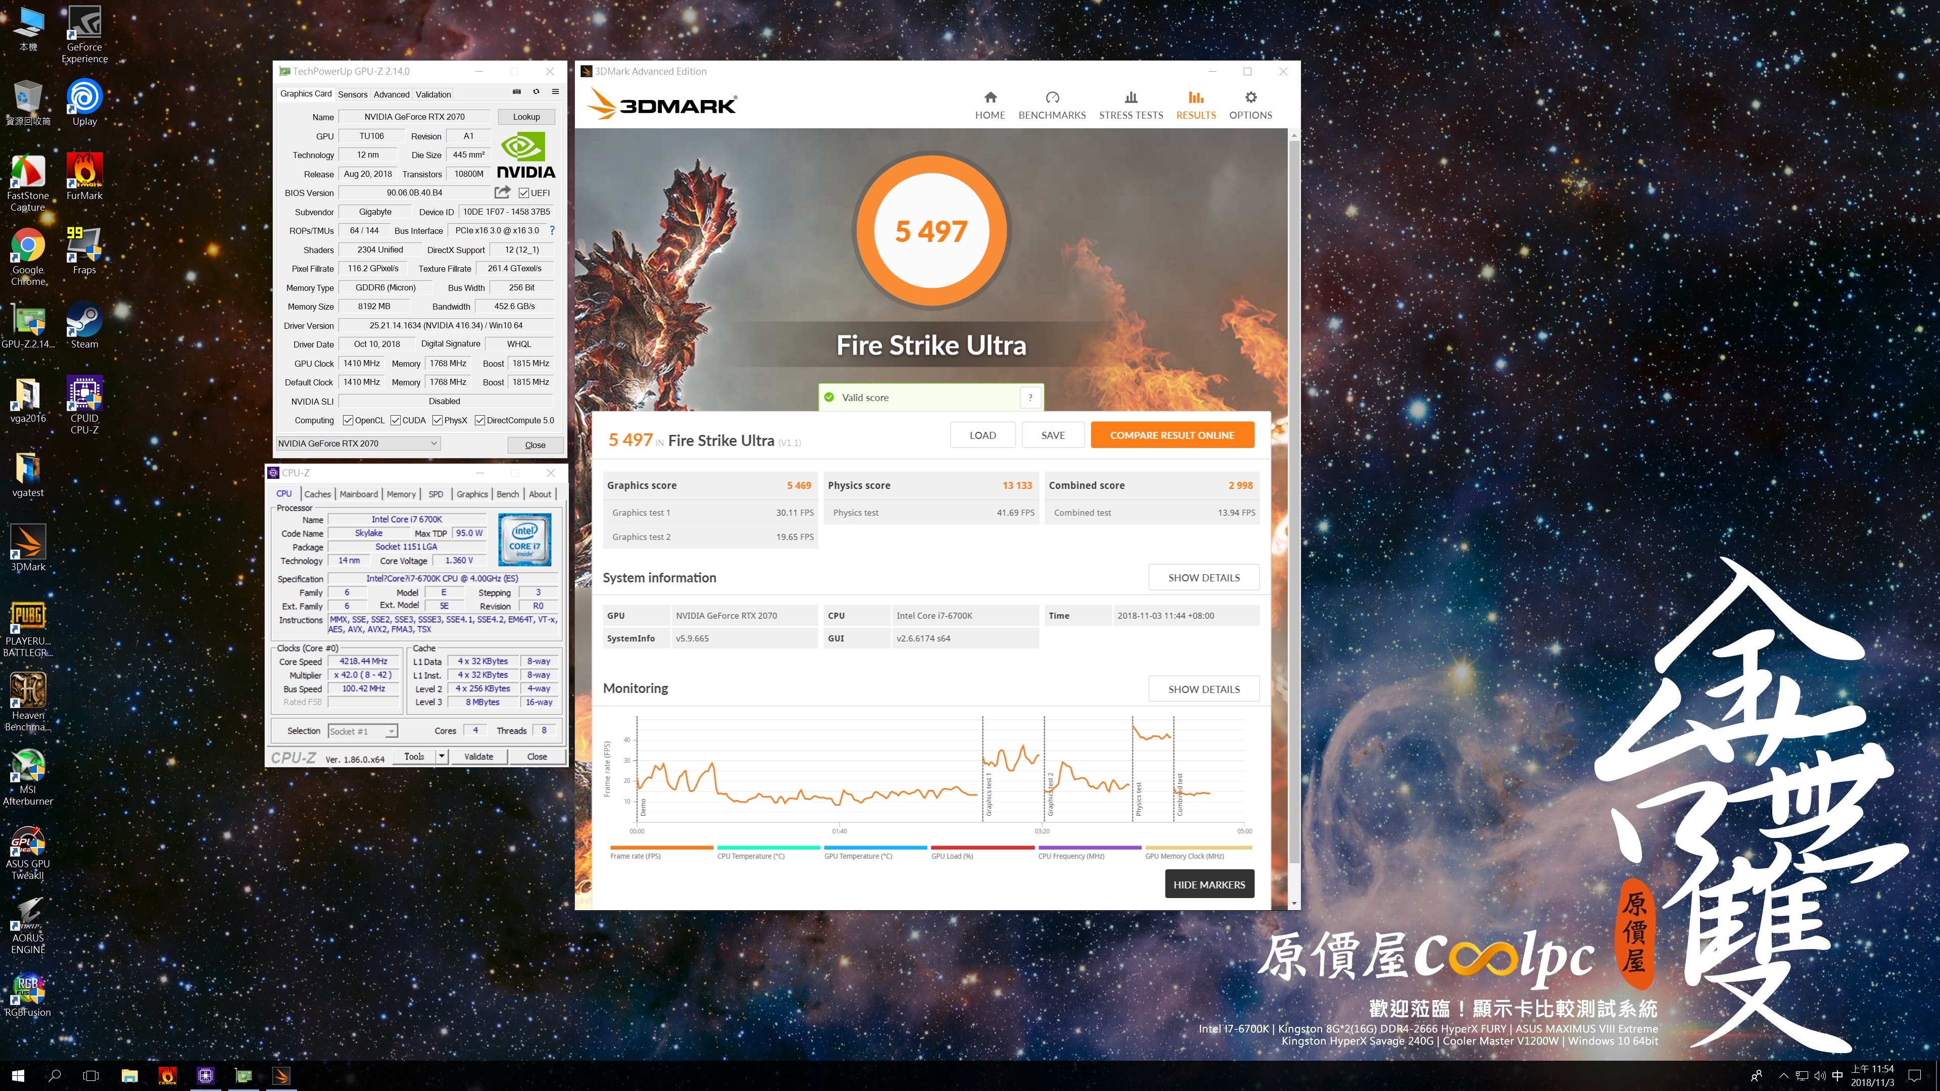Open FastStone Capture desktop icon
Viewport: 1940px width, 1091px height.
[x=28, y=182]
